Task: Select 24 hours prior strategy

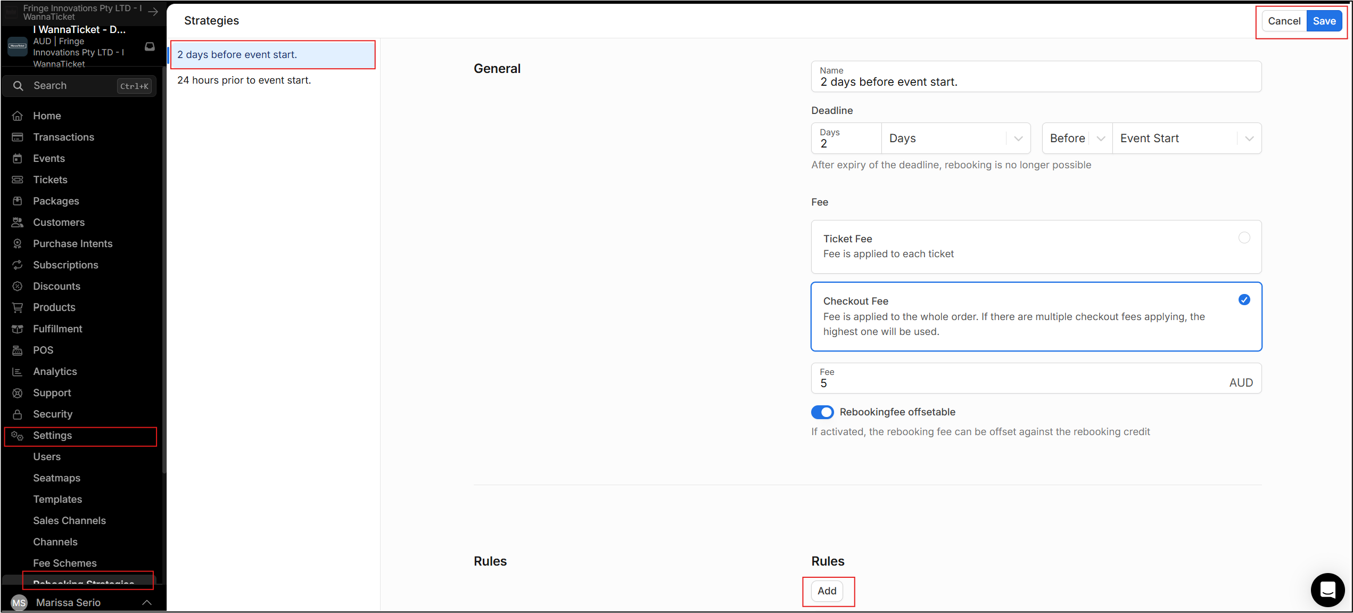Action: 244,80
